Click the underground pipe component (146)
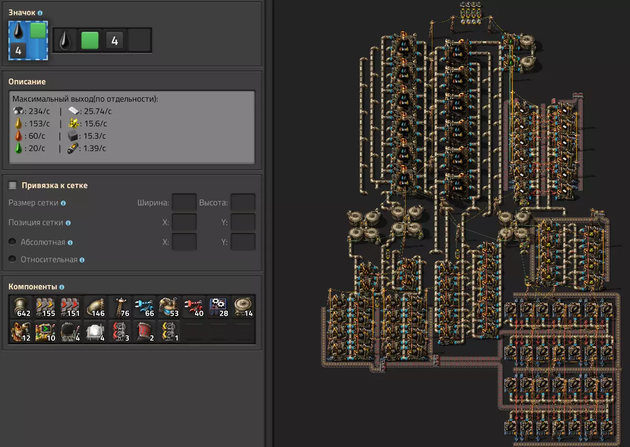 (x=95, y=307)
